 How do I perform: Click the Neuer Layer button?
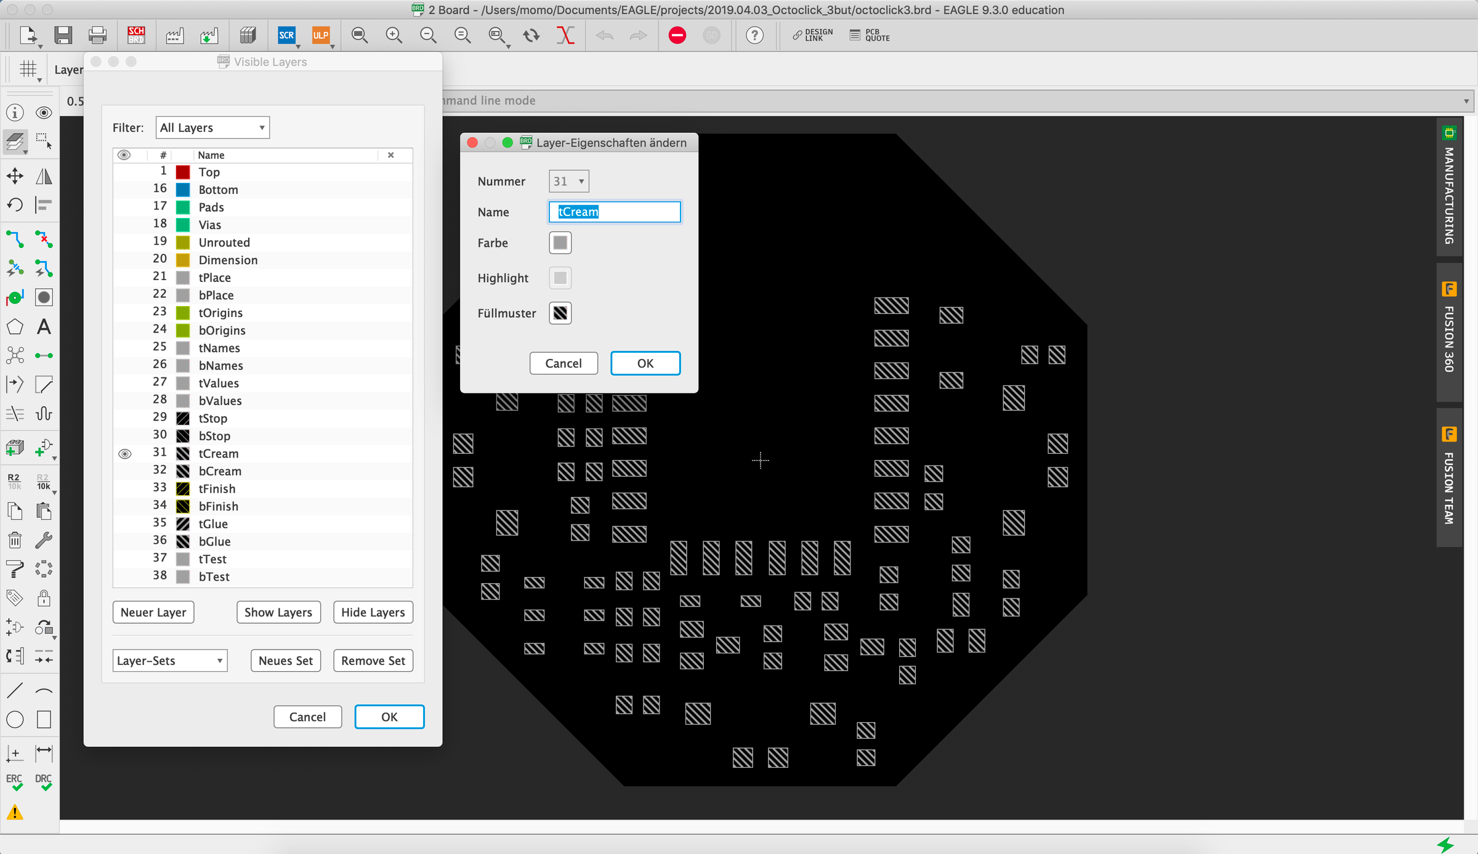(153, 612)
